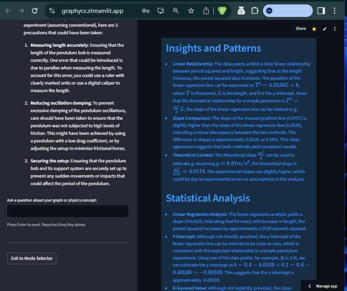Click the graphycs.streamlit.app URL text
The width and height of the screenshot is (347, 291).
click(x=92, y=11)
